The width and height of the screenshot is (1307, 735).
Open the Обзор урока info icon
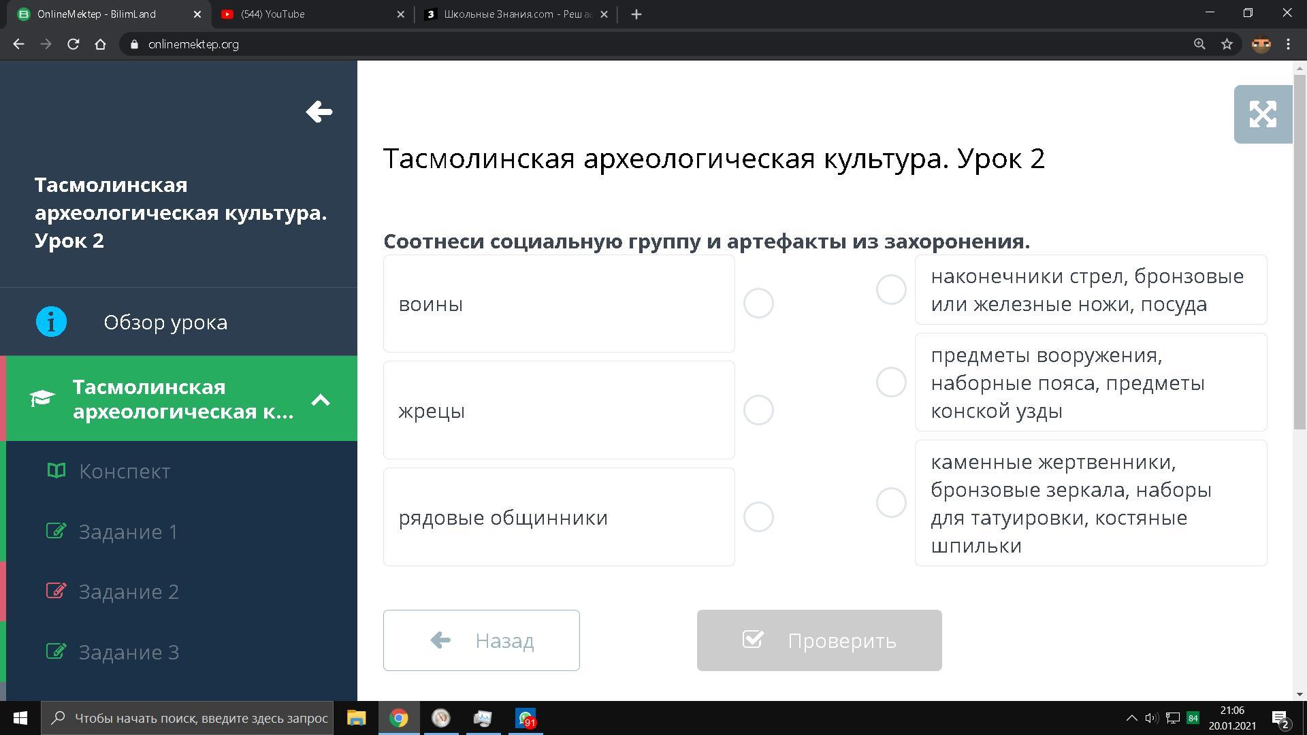tap(52, 322)
